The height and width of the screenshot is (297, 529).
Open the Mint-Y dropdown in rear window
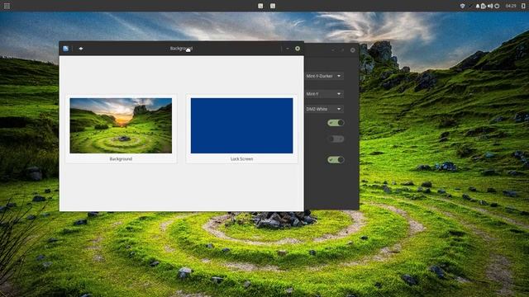(324, 94)
